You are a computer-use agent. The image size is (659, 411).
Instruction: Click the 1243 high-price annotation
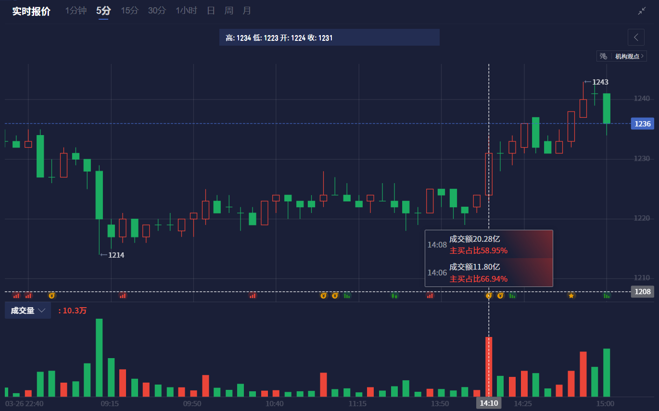click(596, 82)
